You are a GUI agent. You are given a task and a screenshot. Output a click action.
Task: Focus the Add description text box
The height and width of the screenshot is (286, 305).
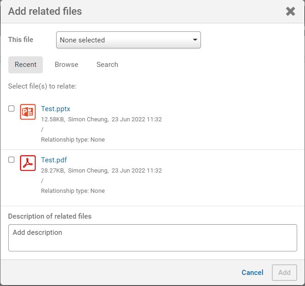(x=152, y=238)
